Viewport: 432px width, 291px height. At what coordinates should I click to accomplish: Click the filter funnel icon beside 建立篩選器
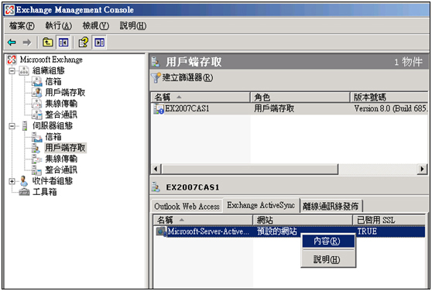[156, 77]
